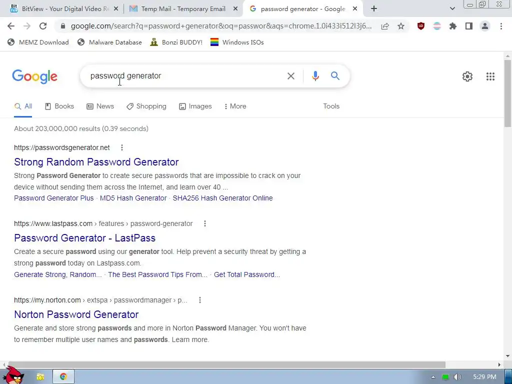Image resolution: width=512 pixels, height=384 pixels.
Task: Open uBlock Origin extension icon
Action: (421, 26)
